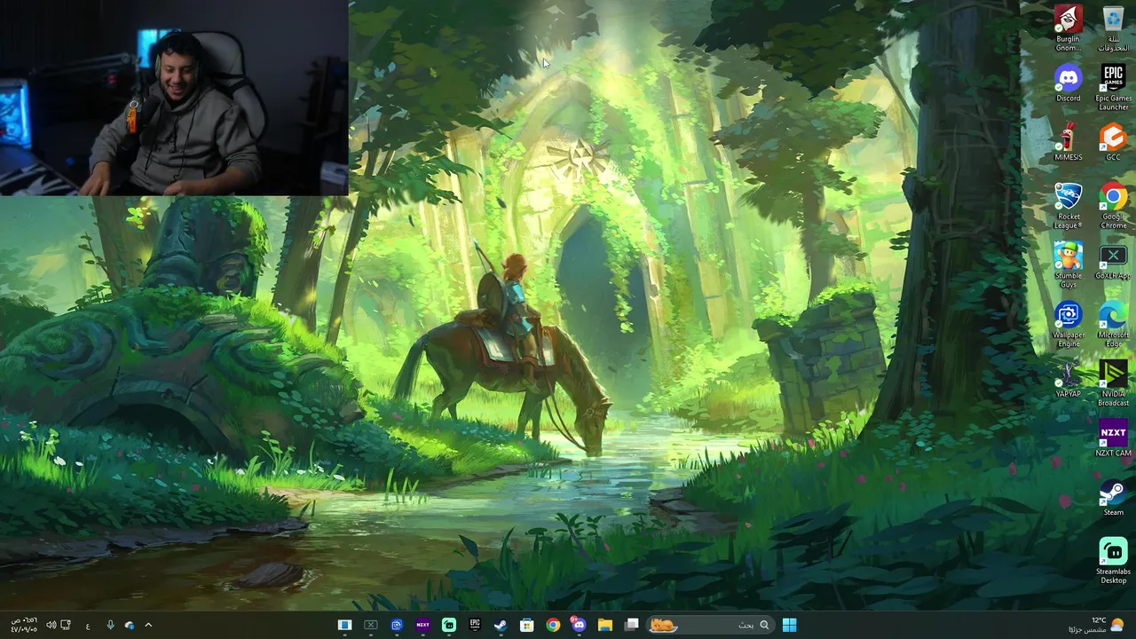The width and height of the screenshot is (1136, 639).
Task: Open Discord from the taskbar
Action: pos(579,625)
